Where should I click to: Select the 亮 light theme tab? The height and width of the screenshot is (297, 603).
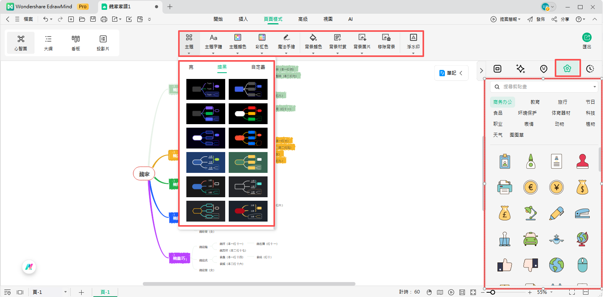tap(191, 67)
